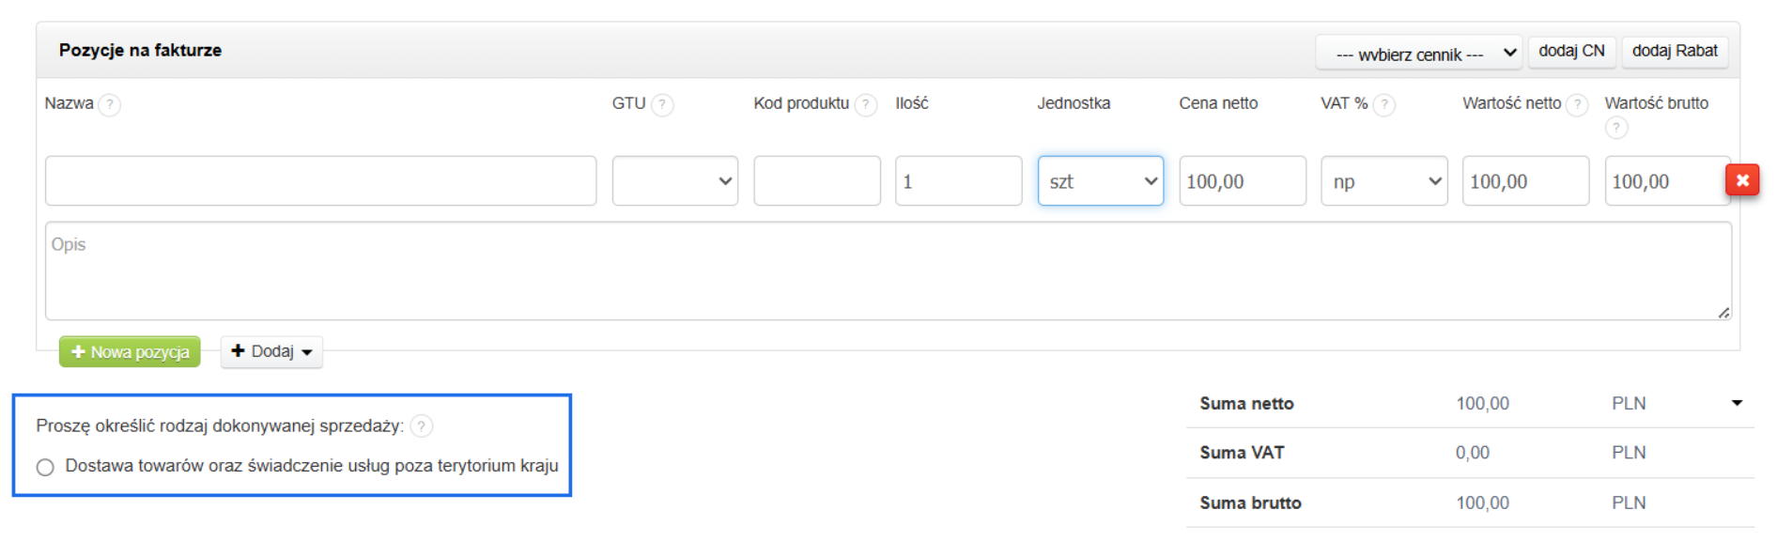Click the Pozycje na fakturze heading
The height and width of the screenshot is (541, 1777).
tap(140, 50)
